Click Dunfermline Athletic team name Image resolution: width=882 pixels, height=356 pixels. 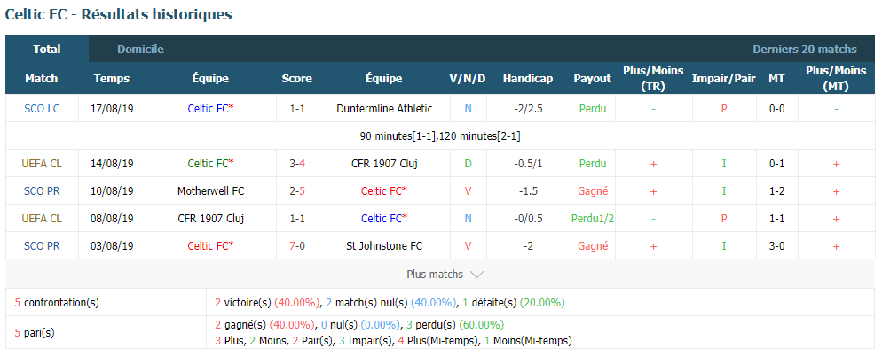tap(384, 108)
